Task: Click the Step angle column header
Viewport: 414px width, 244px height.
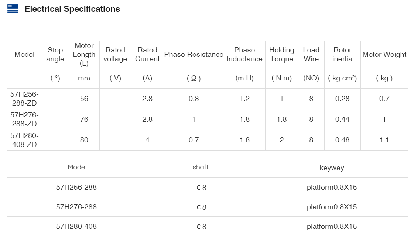Action: (55, 55)
